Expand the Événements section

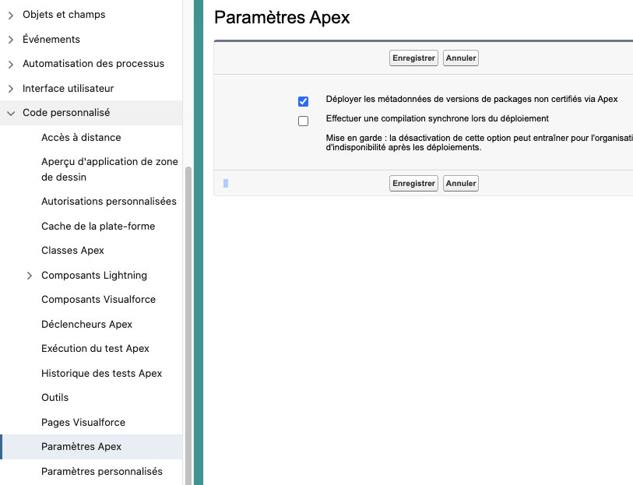click(x=9, y=39)
